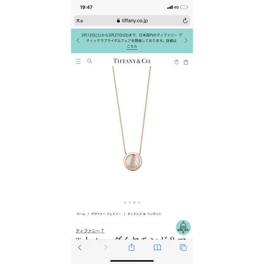
Task: Go to ホーム breadcrumb
Action: (81, 214)
